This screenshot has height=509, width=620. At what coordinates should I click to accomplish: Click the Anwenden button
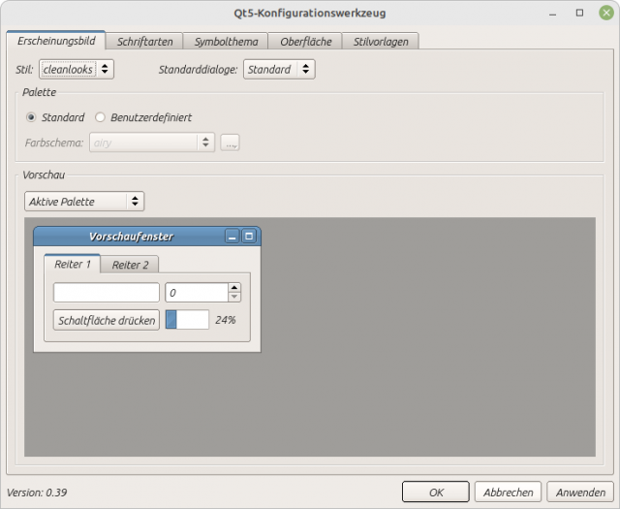click(x=580, y=492)
